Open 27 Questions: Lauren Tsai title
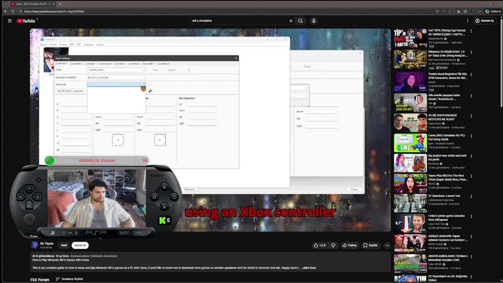Viewport: 503px width, 283px height. (444, 196)
